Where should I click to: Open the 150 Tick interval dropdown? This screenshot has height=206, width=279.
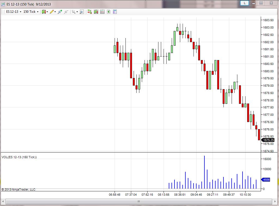tap(31, 12)
